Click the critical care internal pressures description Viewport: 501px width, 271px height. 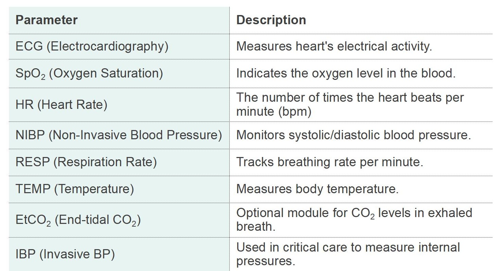[348, 254]
